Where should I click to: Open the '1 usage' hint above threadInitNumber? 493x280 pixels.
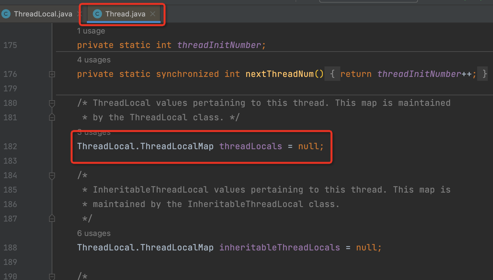[x=91, y=31]
